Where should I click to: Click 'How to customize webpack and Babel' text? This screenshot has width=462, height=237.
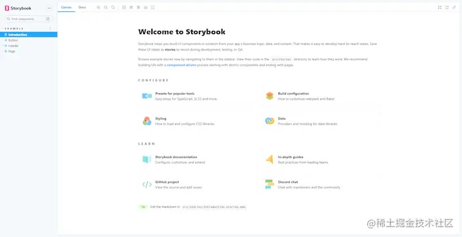pos(306,99)
